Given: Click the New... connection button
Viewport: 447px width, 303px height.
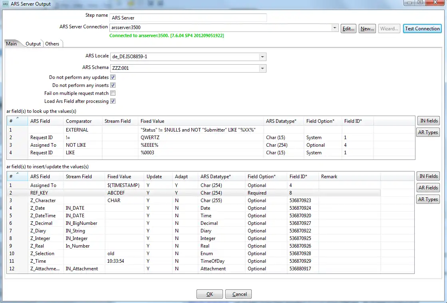Looking at the screenshot, I should point(367,29).
